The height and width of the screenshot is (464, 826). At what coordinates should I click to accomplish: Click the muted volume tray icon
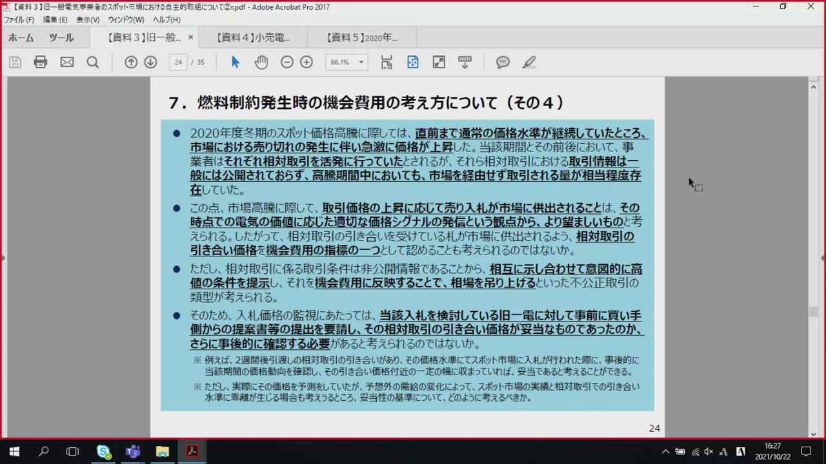pos(709,452)
